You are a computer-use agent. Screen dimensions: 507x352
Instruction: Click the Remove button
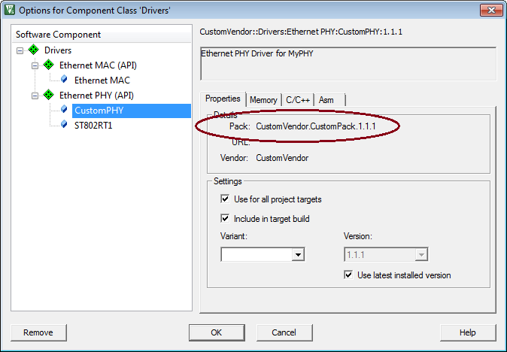click(x=38, y=332)
